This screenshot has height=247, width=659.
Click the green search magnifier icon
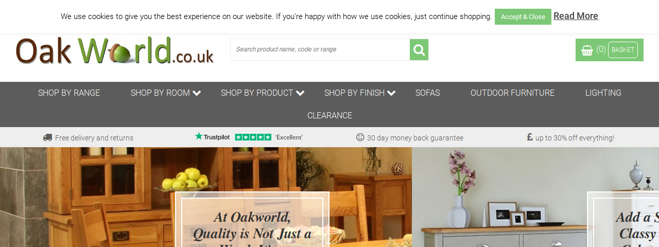[x=419, y=50]
